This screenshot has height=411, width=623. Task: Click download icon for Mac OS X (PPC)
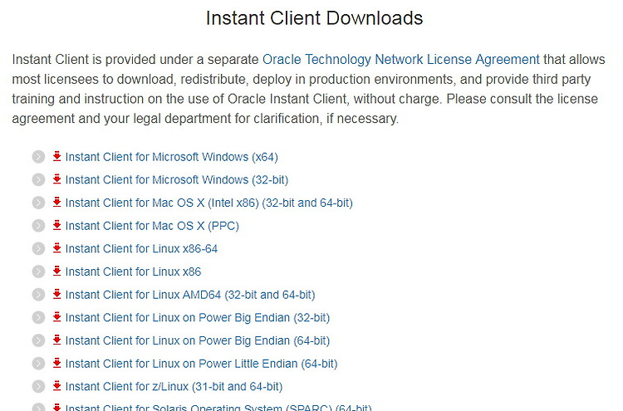[x=56, y=225]
